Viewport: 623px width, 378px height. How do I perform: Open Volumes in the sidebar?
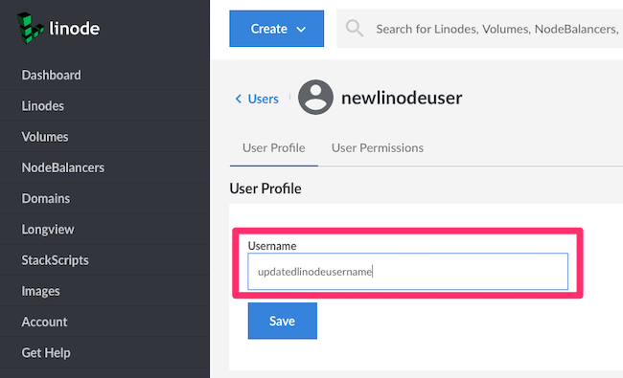pos(45,137)
